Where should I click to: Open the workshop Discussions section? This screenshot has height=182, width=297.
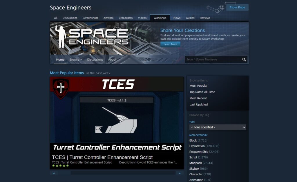point(95,60)
